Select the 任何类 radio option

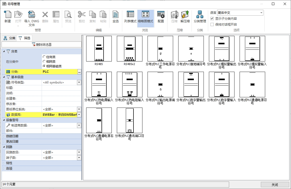[44, 57]
